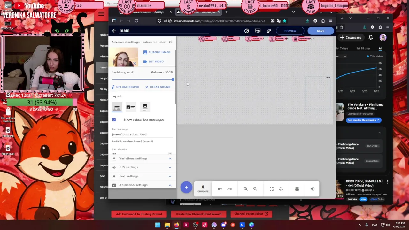Undo the last editor action

coord(220,189)
